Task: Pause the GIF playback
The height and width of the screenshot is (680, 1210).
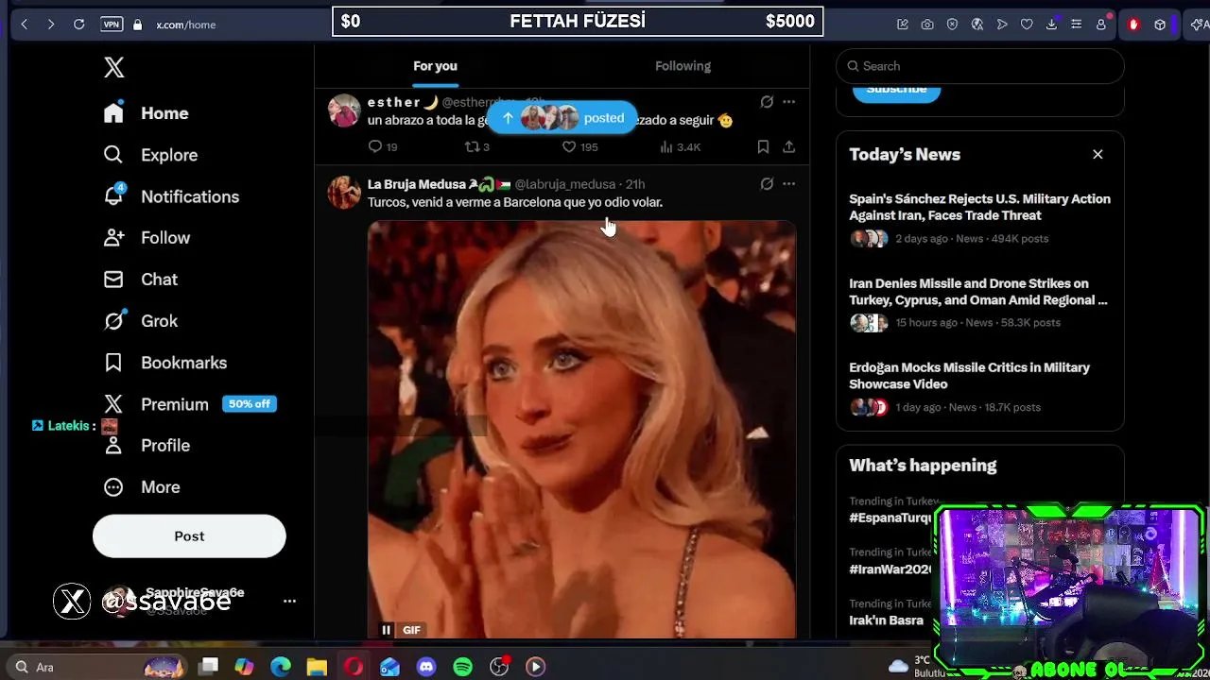Action: (x=386, y=630)
